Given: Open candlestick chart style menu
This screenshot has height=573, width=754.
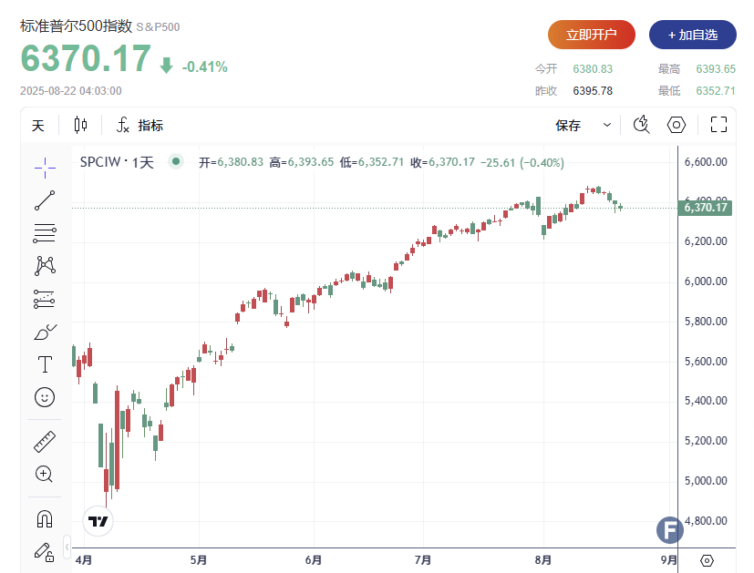Looking at the screenshot, I should pyautogui.click(x=81, y=126).
